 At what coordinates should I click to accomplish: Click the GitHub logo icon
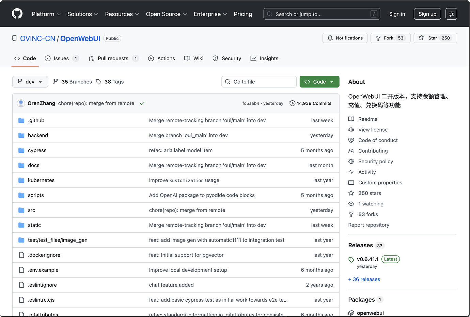coord(17,14)
